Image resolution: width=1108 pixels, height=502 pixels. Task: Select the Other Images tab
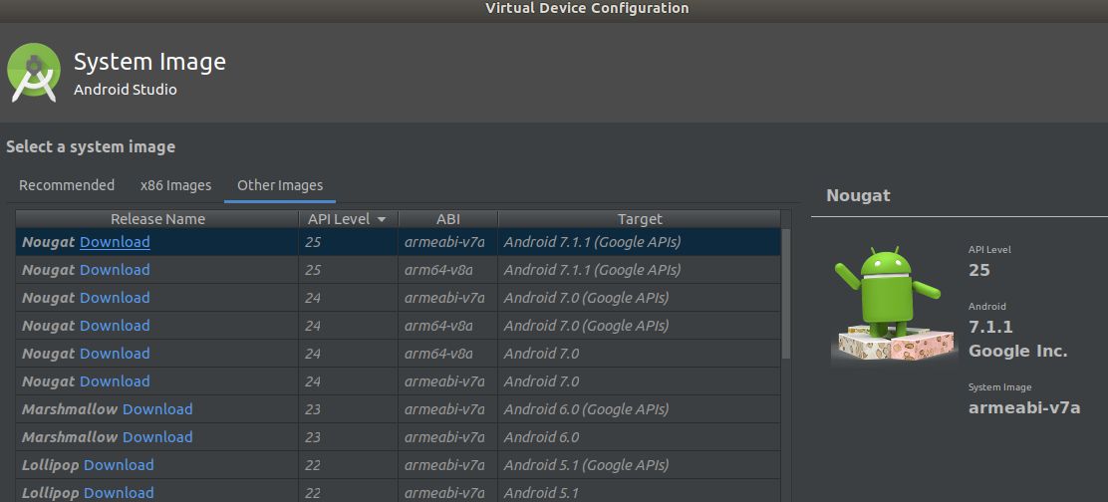(x=280, y=185)
